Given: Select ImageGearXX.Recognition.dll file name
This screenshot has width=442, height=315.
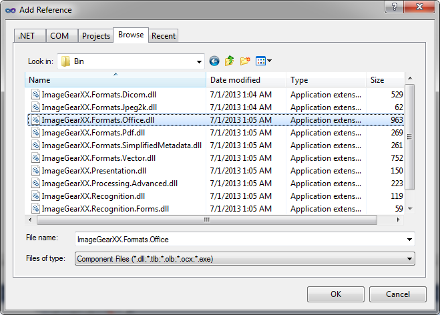Looking at the screenshot, I should pos(93,196).
